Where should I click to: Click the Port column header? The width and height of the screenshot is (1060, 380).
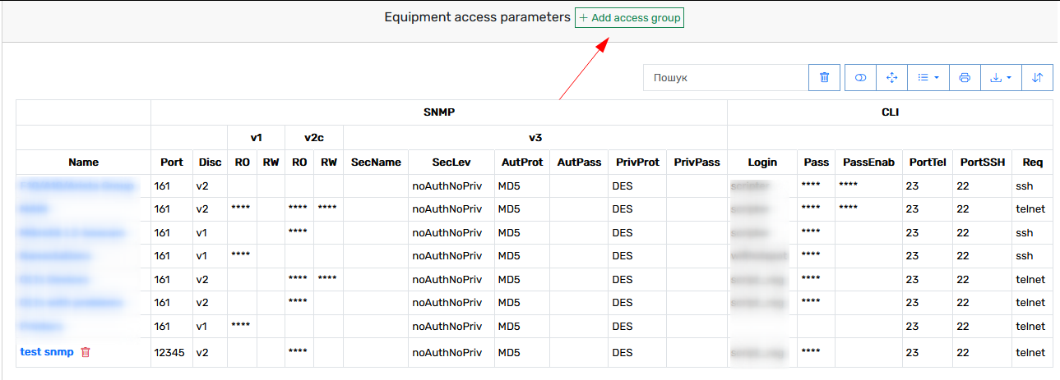(171, 163)
